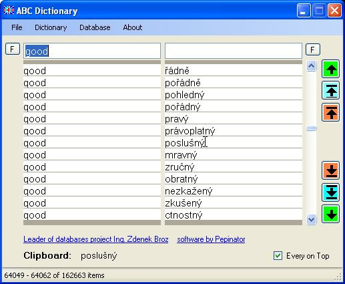345x284 pixels.
Task: Click the cyan page-down arrow button
Action: coord(330,192)
